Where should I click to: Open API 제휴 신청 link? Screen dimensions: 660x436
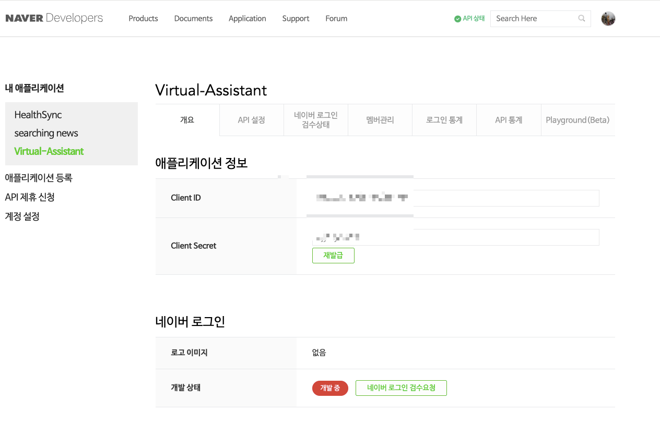pos(30,197)
